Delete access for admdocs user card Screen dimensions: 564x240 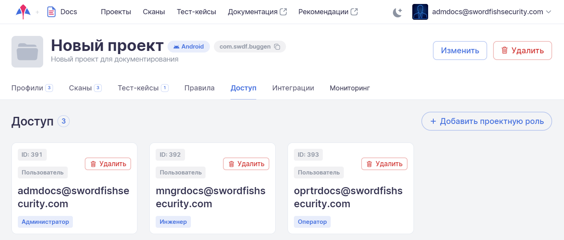[108, 164]
